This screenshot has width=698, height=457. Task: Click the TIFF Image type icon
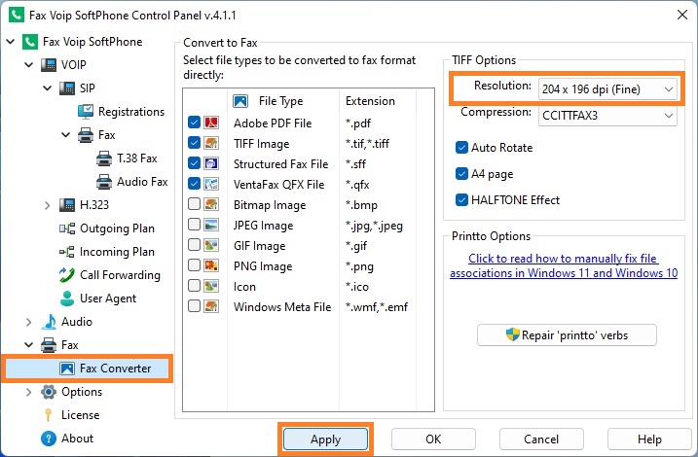pos(211,143)
